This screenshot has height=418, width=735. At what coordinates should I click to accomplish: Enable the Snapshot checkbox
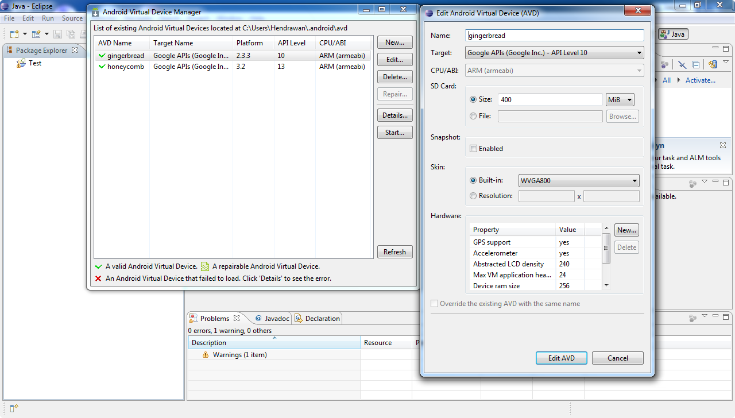473,149
